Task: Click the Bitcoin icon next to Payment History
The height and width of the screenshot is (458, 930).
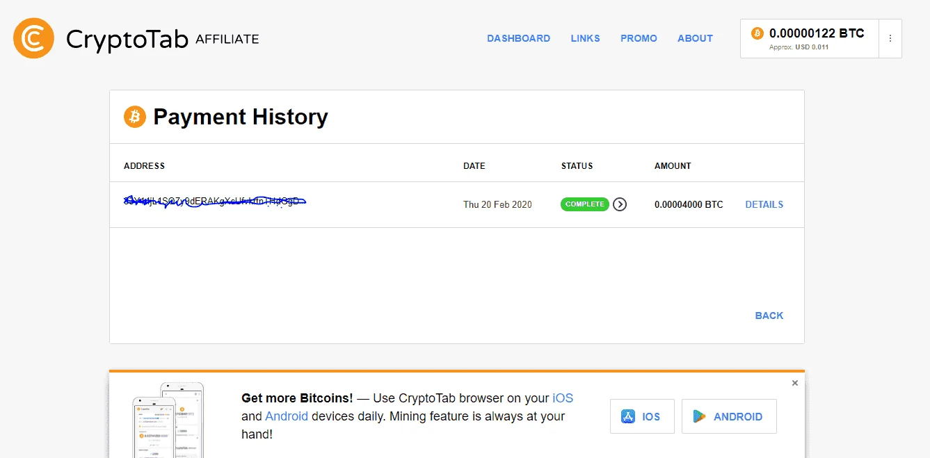Action: [x=135, y=117]
